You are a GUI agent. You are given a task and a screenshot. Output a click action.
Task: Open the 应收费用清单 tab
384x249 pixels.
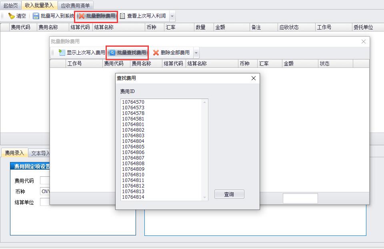click(x=75, y=5)
